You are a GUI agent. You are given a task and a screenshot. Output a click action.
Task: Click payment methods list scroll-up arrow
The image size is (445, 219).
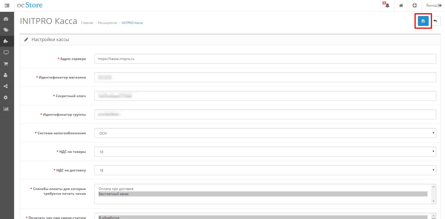433,187
